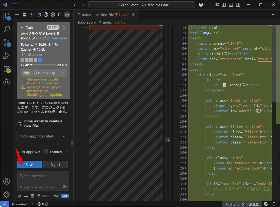Image resolution: width=280 pixels, height=207 pixels.
Task: Toggle the primary side bar layout button
Action: pyautogui.click(x=224, y=5)
